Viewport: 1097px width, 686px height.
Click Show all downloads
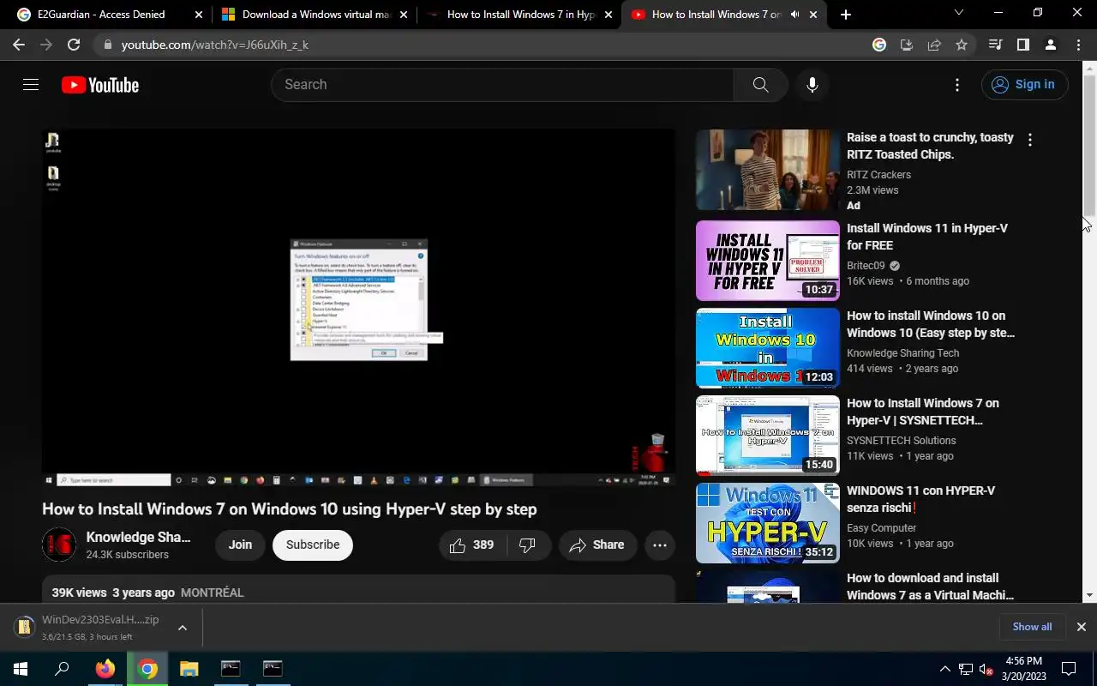(x=1032, y=627)
